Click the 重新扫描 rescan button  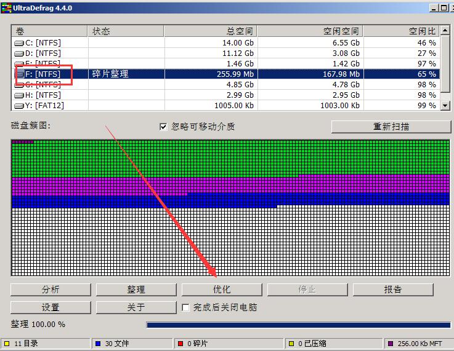coord(391,127)
